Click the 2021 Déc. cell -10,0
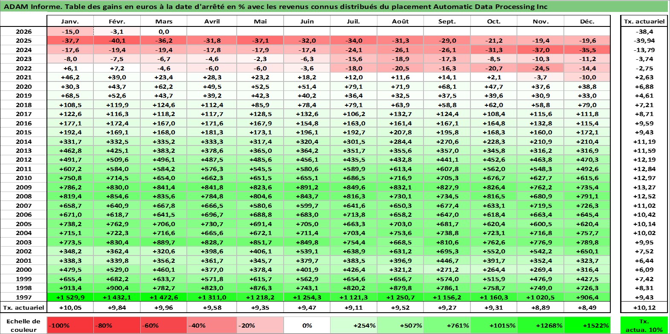 point(587,77)
